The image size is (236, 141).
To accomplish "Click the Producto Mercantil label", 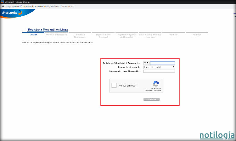I will click(129, 67).
